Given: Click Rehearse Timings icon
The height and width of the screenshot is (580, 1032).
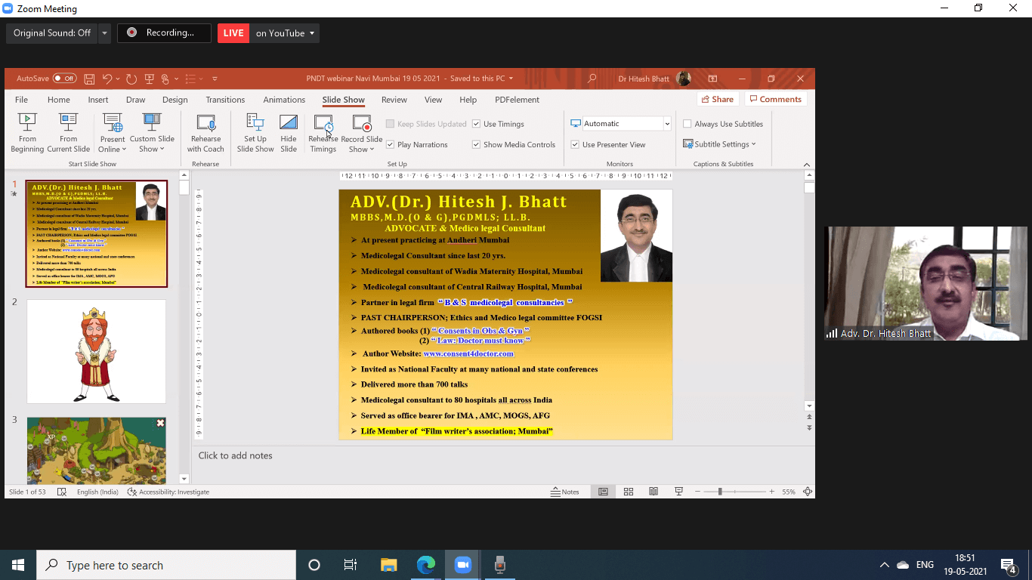Looking at the screenshot, I should click(323, 123).
